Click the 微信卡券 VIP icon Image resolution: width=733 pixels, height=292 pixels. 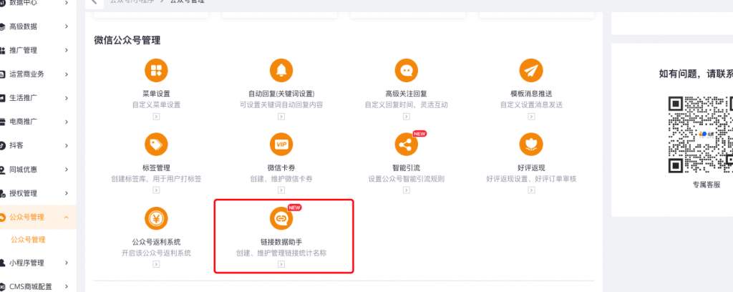coord(281,145)
